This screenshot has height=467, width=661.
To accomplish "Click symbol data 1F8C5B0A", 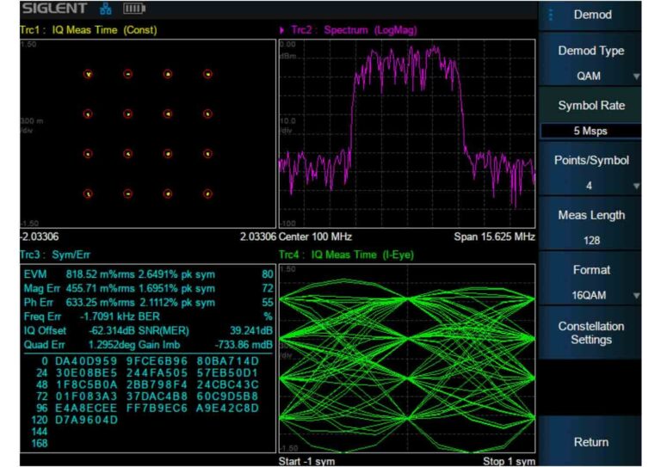I will tap(86, 384).
